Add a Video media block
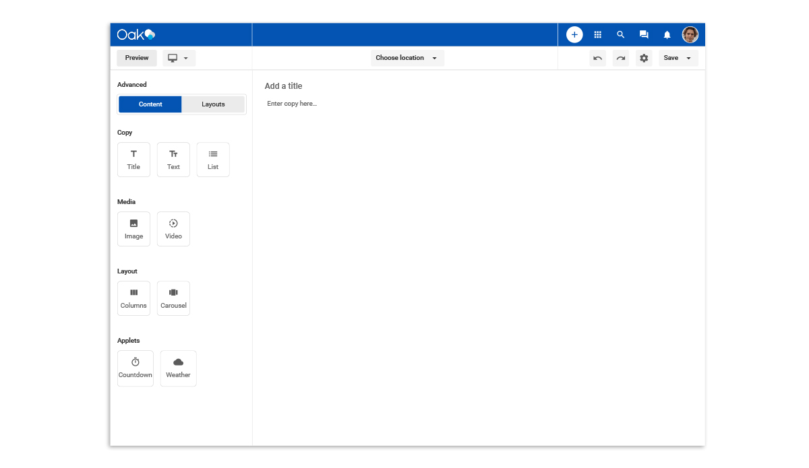 click(x=173, y=229)
